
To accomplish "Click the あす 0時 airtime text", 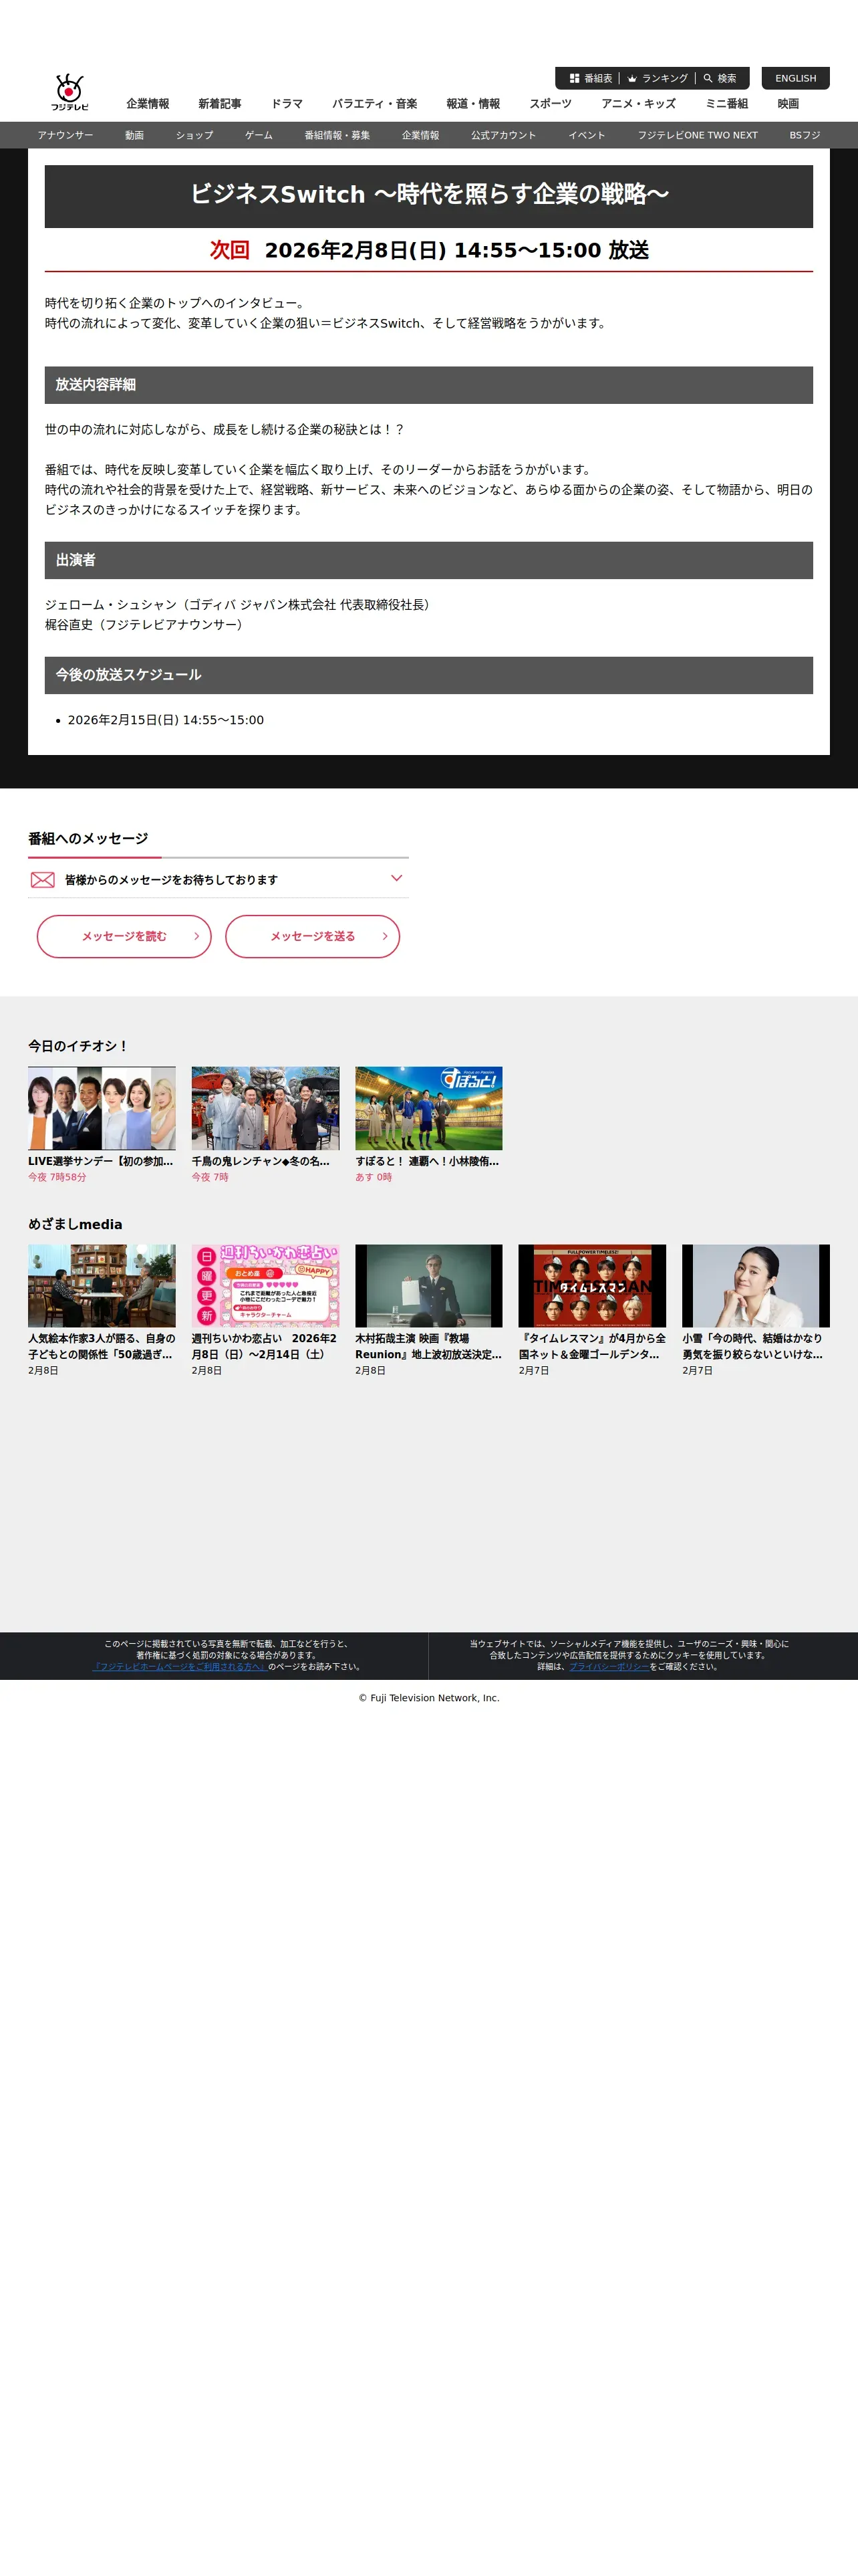I will [x=374, y=1178].
